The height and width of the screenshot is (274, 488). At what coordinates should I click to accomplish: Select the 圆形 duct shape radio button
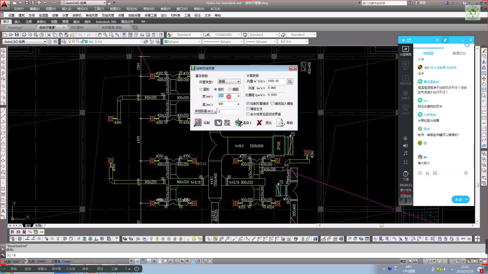point(201,89)
